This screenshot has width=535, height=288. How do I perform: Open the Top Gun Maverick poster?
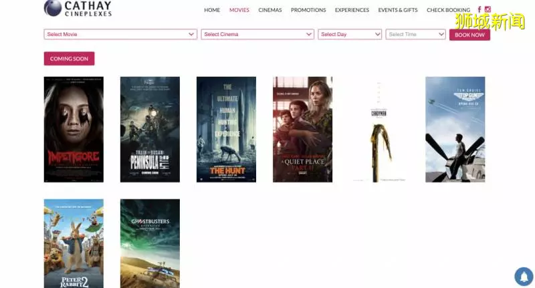455,130
